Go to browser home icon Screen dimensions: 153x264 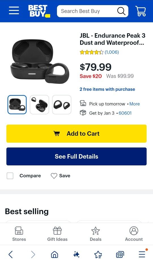tap(54, 254)
